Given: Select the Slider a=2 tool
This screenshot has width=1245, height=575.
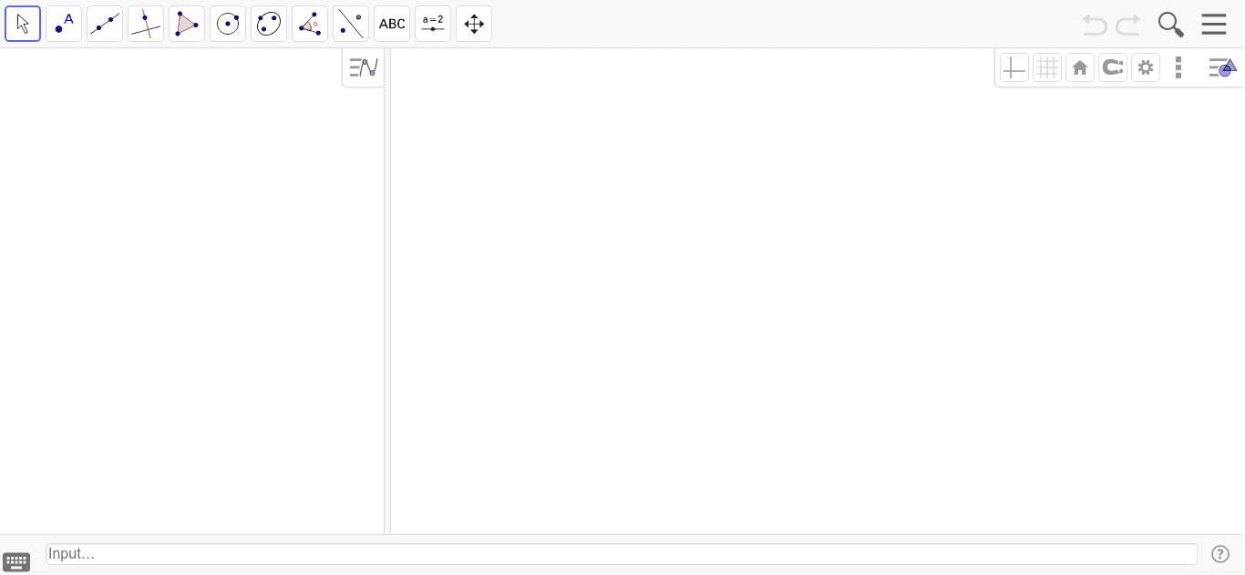Looking at the screenshot, I should pos(433,24).
